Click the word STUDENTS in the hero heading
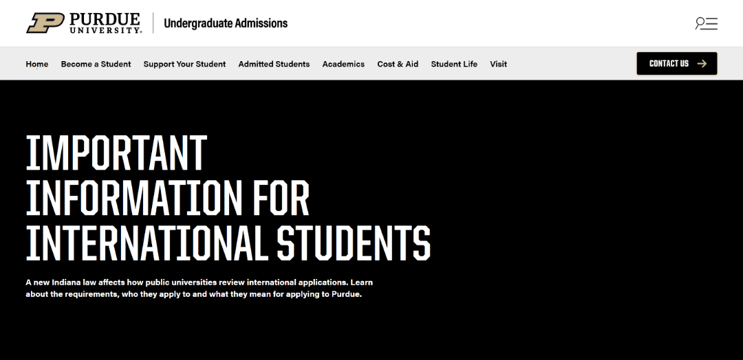The width and height of the screenshot is (743, 360). click(354, 243)
